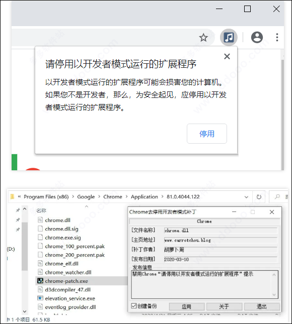Expand the arrow after Application in path
The width and height of the screenshot is (292, 324).
coord(162,197)
